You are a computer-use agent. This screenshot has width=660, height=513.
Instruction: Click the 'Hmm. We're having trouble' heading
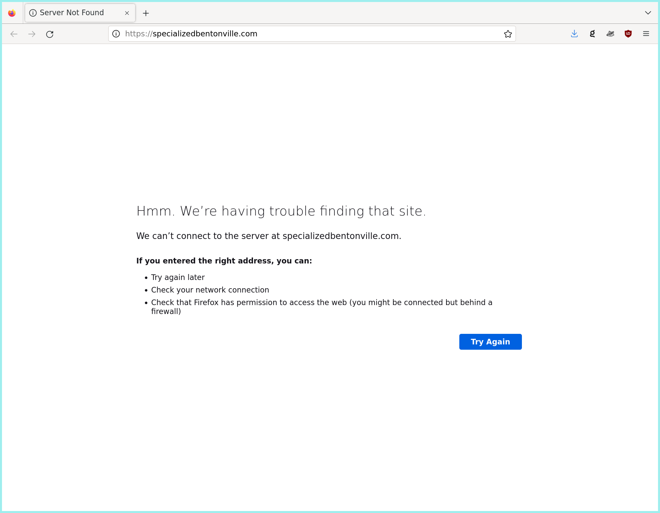[x=281, y=211]
